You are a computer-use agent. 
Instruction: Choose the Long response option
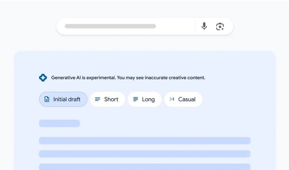144,99
